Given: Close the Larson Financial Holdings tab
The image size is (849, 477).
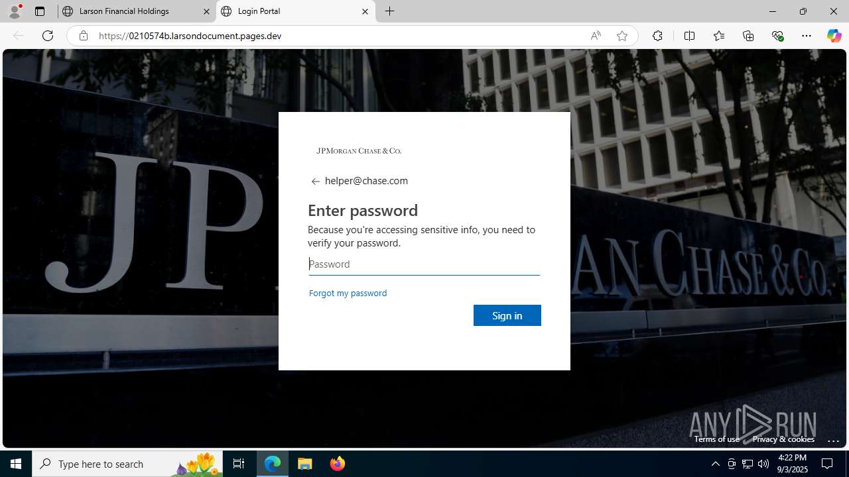Looking at the screenshot, I should (x=207, y=11).
